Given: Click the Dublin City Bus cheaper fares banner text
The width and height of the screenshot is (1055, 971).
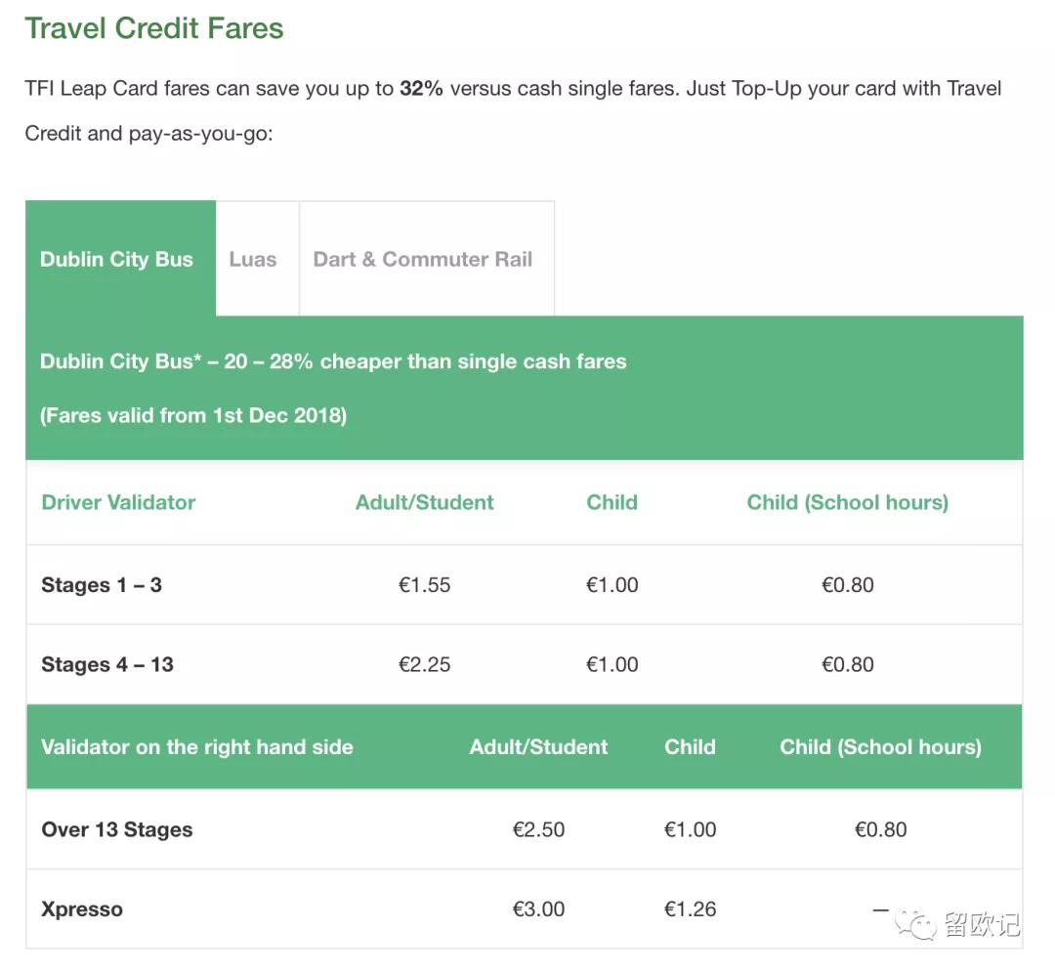Looking at the screenshot, I should [x=333, y=361].
